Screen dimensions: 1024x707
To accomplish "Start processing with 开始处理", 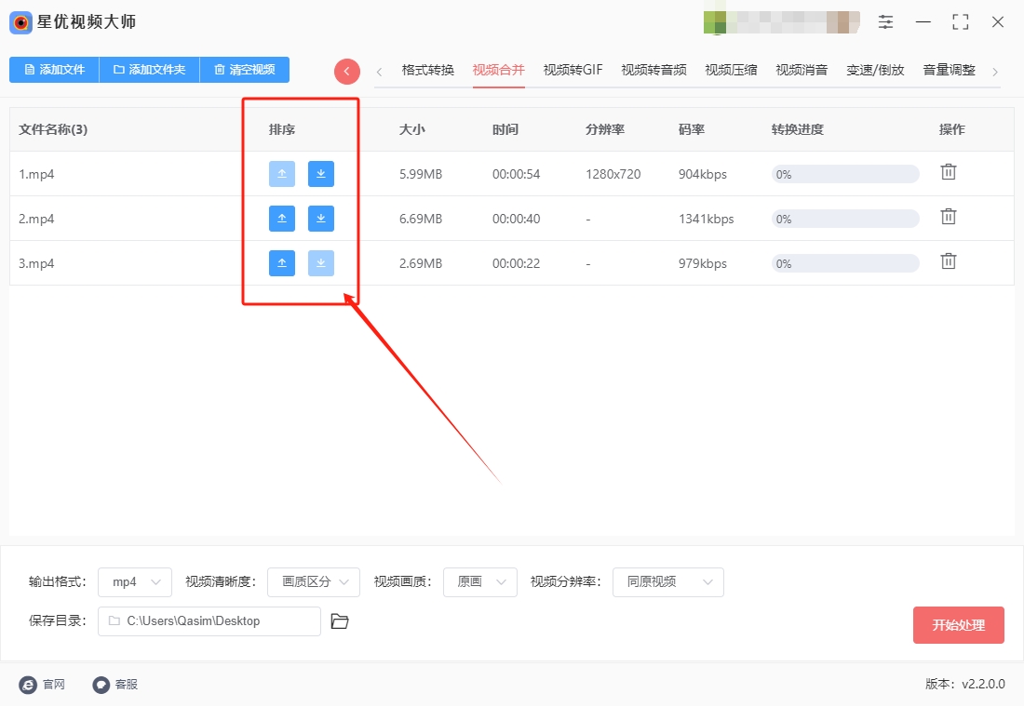I will (958, 625).
